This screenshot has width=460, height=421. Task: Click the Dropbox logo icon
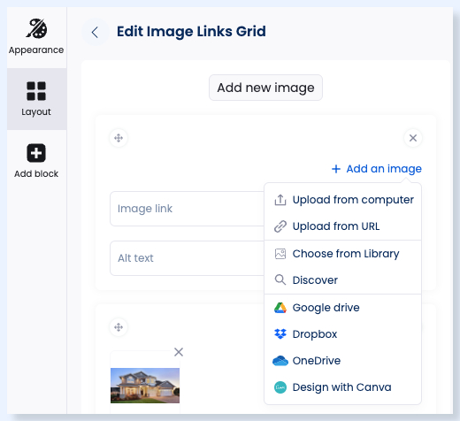280,334
